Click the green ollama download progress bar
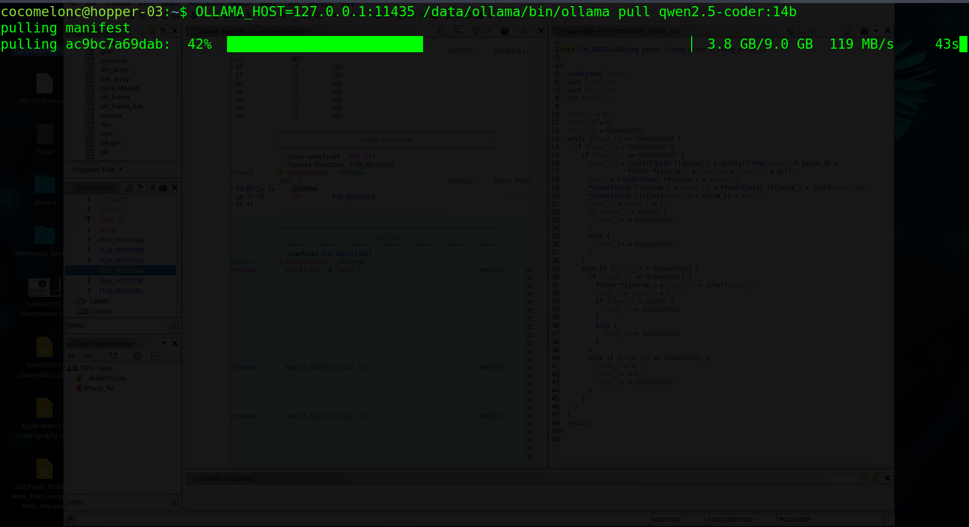The image size is (969, 527). click(x=325, y=44)
